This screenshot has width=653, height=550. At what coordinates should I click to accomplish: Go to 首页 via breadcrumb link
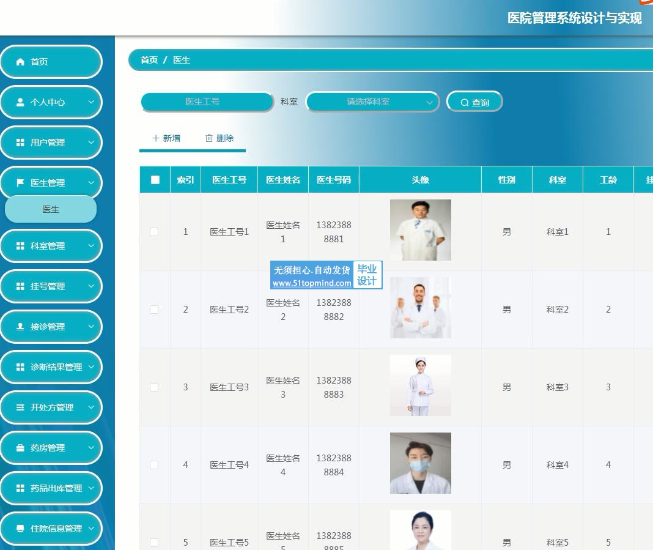149,60
